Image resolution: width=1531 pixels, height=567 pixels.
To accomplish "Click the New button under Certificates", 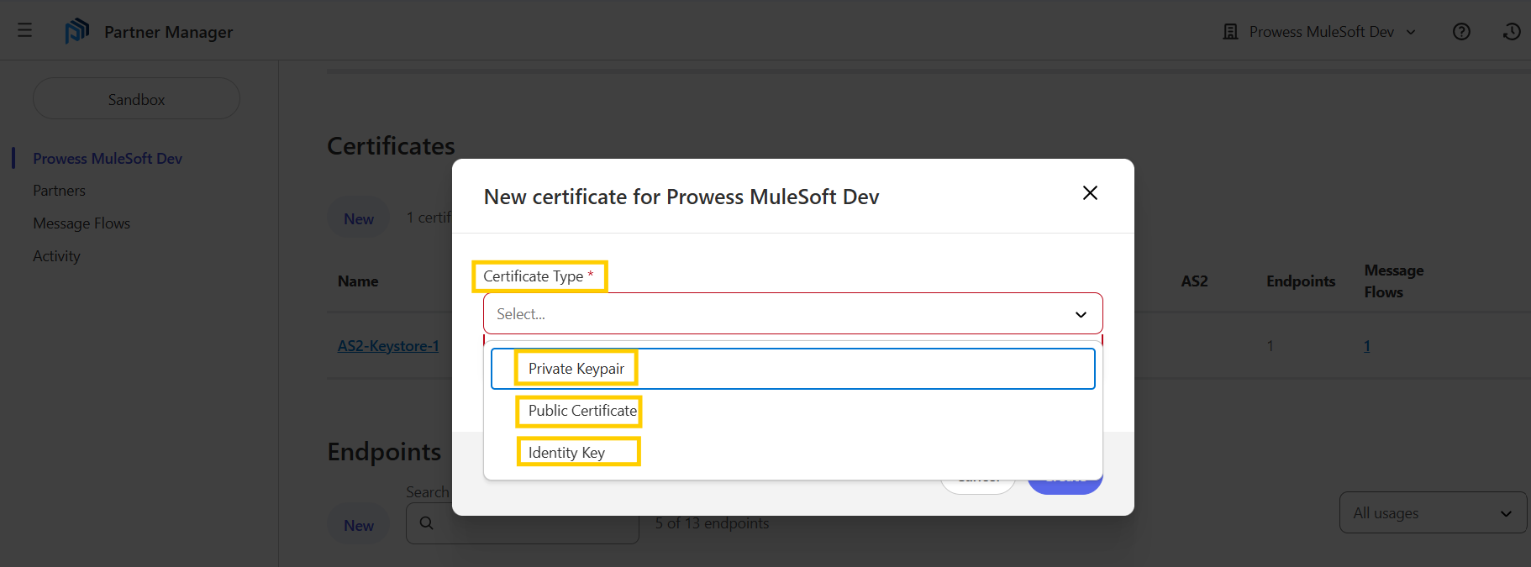I will (359, 218).
